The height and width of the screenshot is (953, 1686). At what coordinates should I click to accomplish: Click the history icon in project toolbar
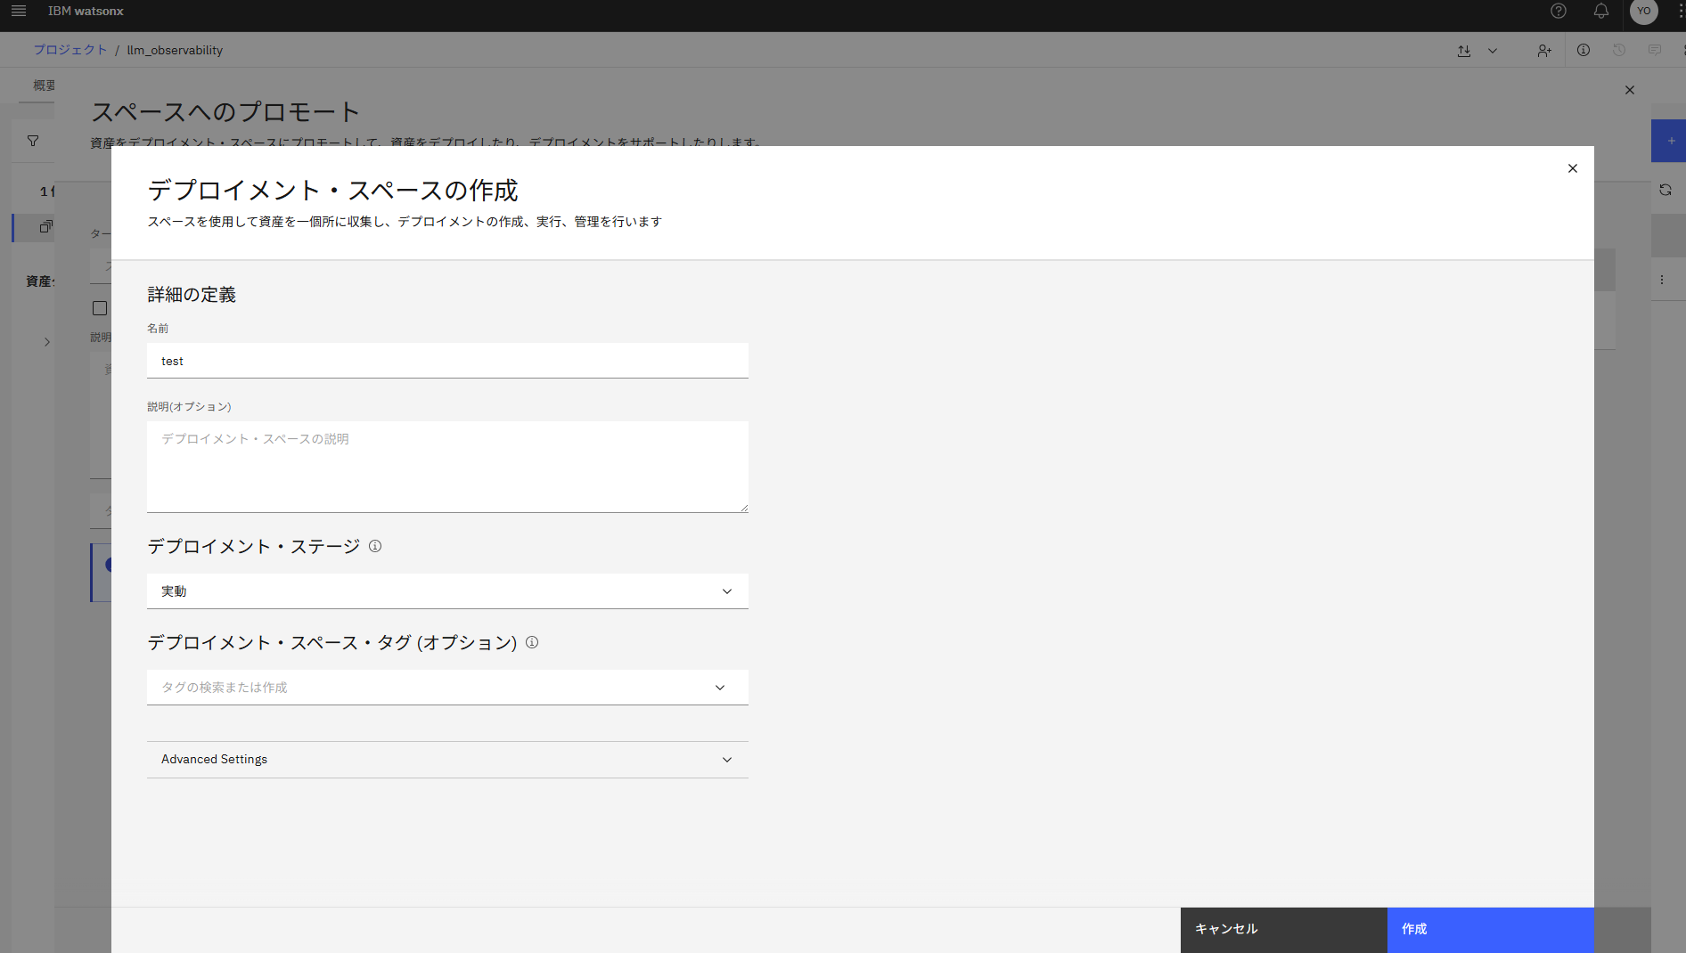coord(1619,50)
